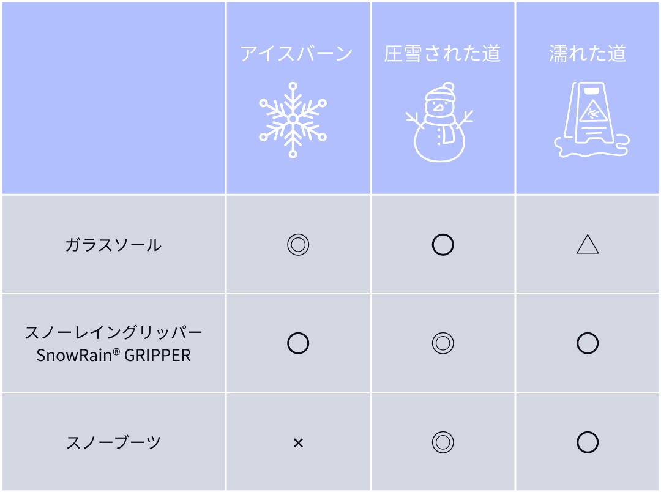Click the スノーブーツ row label

tap(113, 442)
